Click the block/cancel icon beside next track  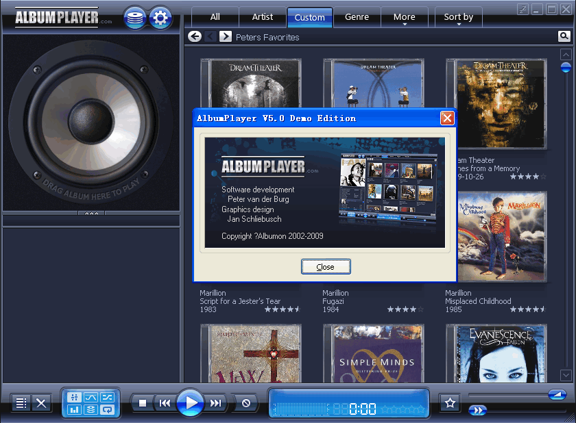(x=245, y=403)
